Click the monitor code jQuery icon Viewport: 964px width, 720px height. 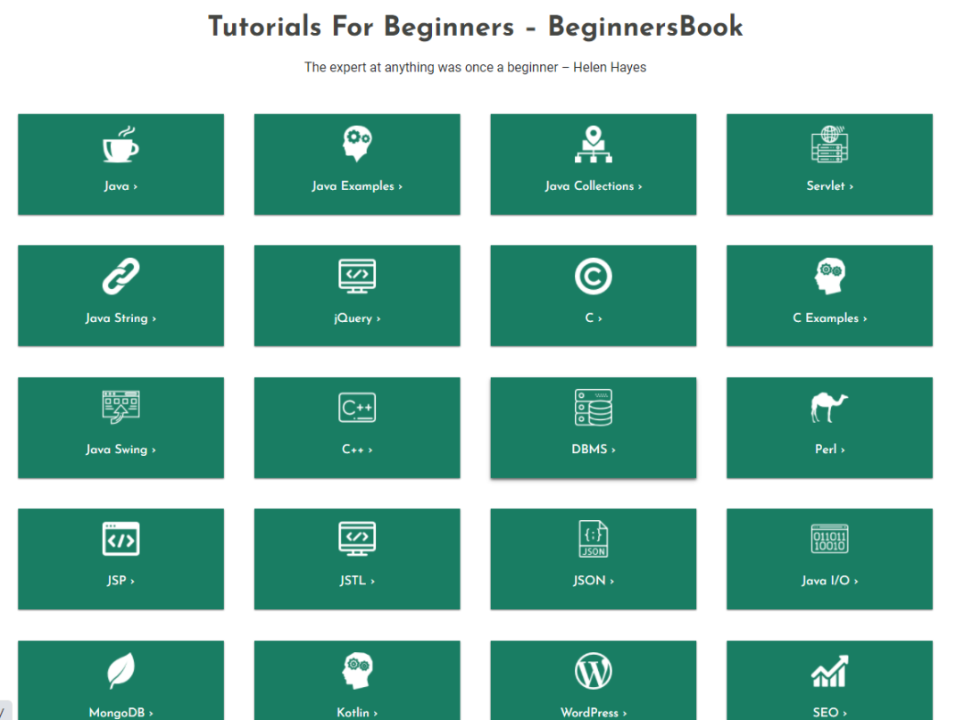[357, 276]
